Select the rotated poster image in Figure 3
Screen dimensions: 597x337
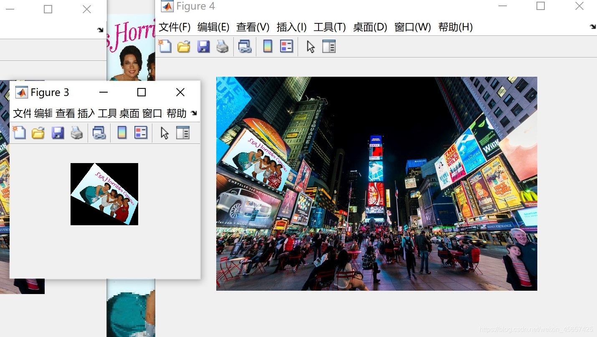(104, 194)
